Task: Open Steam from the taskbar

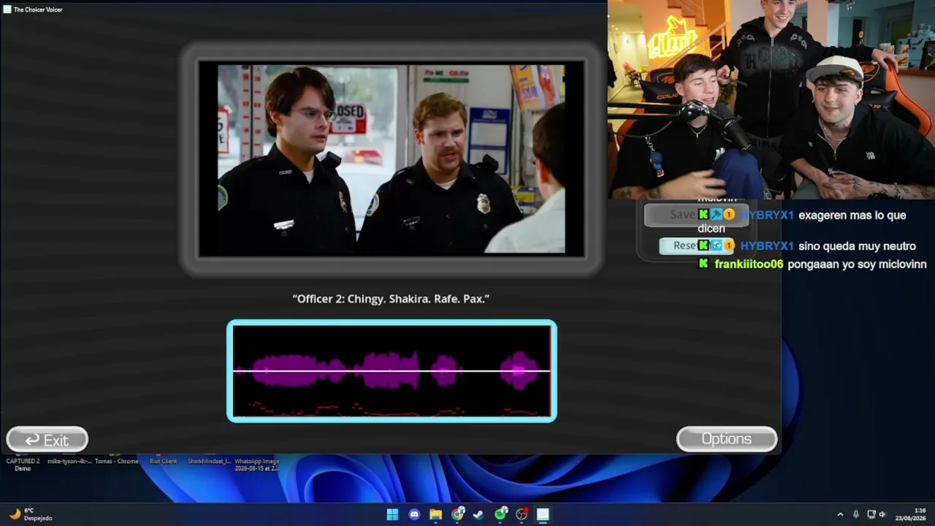Action: pyautogui.click(x=478, y=514)
